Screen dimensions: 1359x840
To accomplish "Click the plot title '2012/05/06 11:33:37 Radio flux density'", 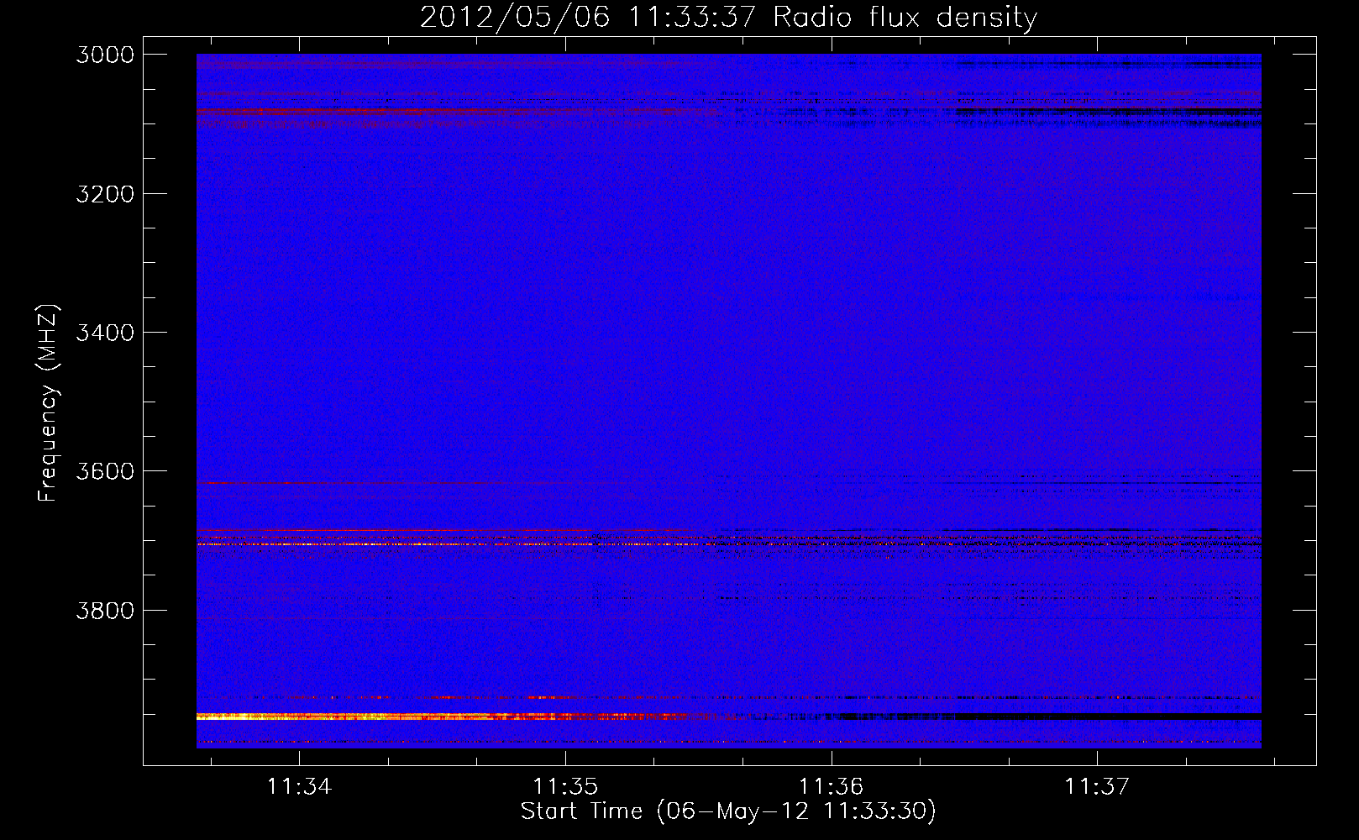I will click(x=728, y=18).
